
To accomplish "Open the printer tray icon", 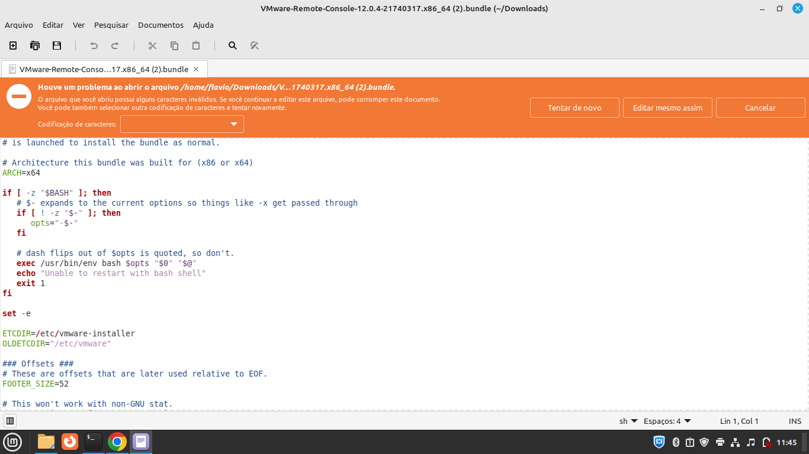I will tap(720, 442).
